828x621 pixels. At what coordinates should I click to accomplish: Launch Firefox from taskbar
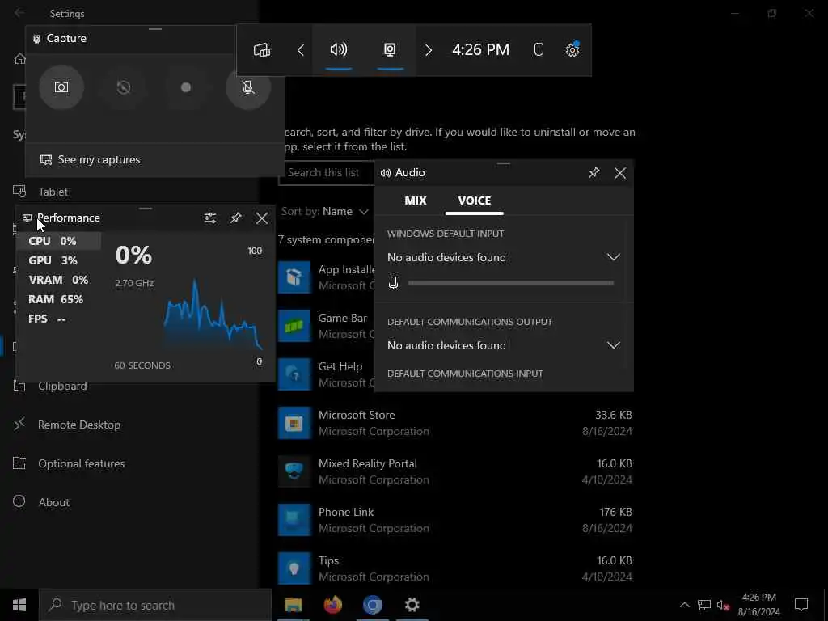[332, 605]
